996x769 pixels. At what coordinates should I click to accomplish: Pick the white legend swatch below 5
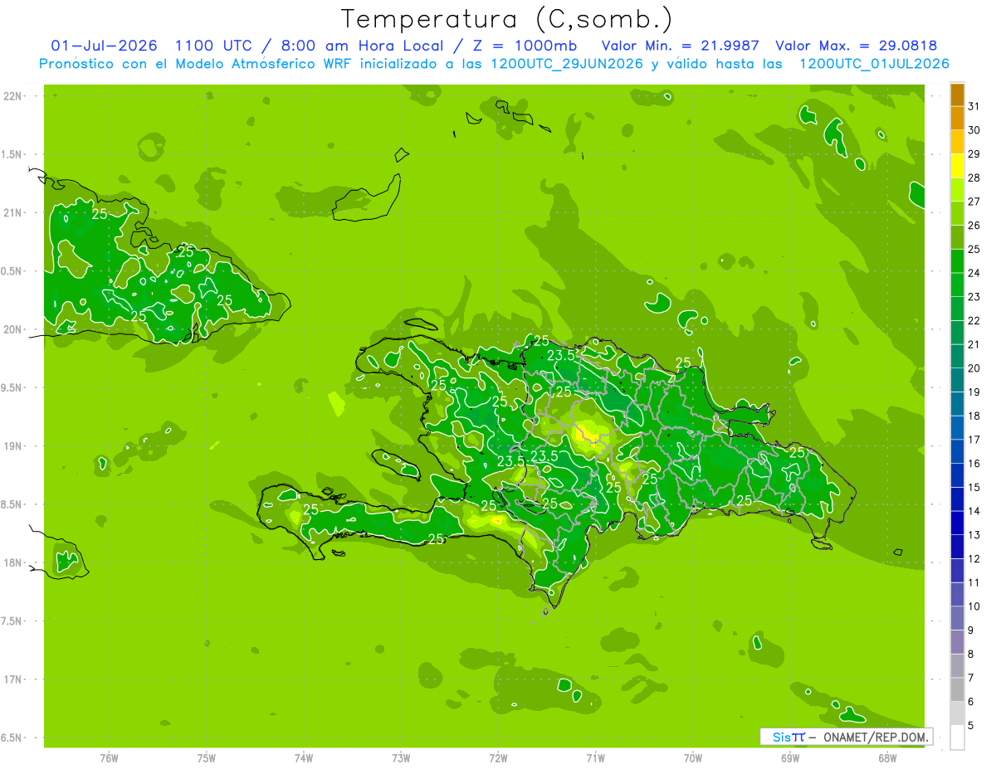pos(957,737)
